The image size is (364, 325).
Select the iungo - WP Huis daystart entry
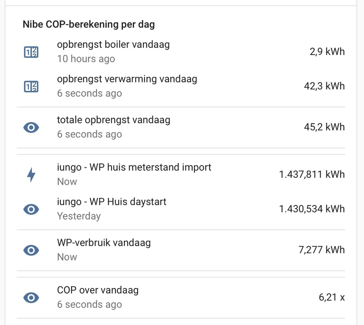(x=111, y=202)
